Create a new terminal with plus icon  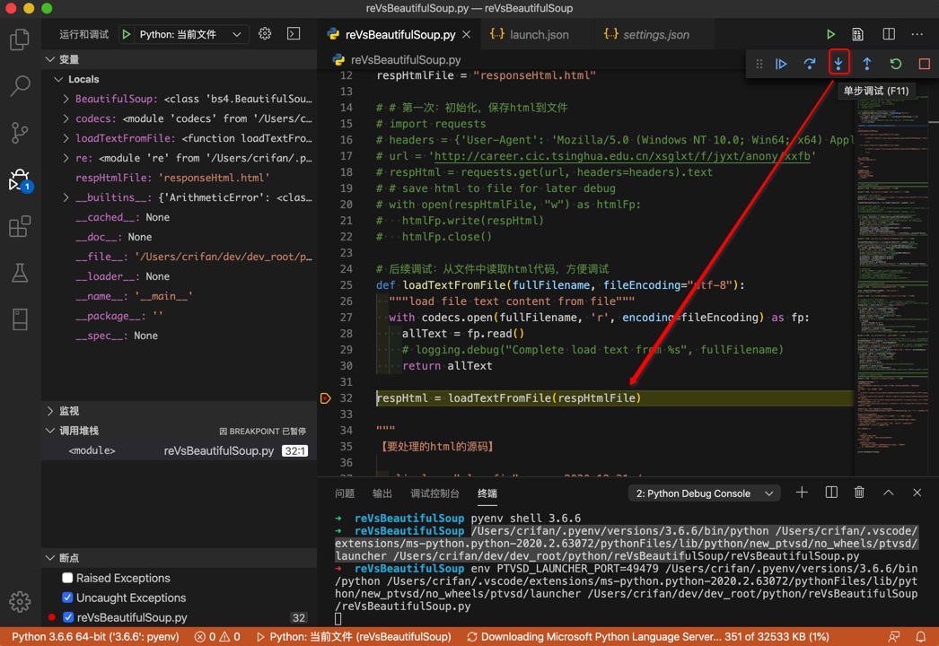tap(802, 493)
